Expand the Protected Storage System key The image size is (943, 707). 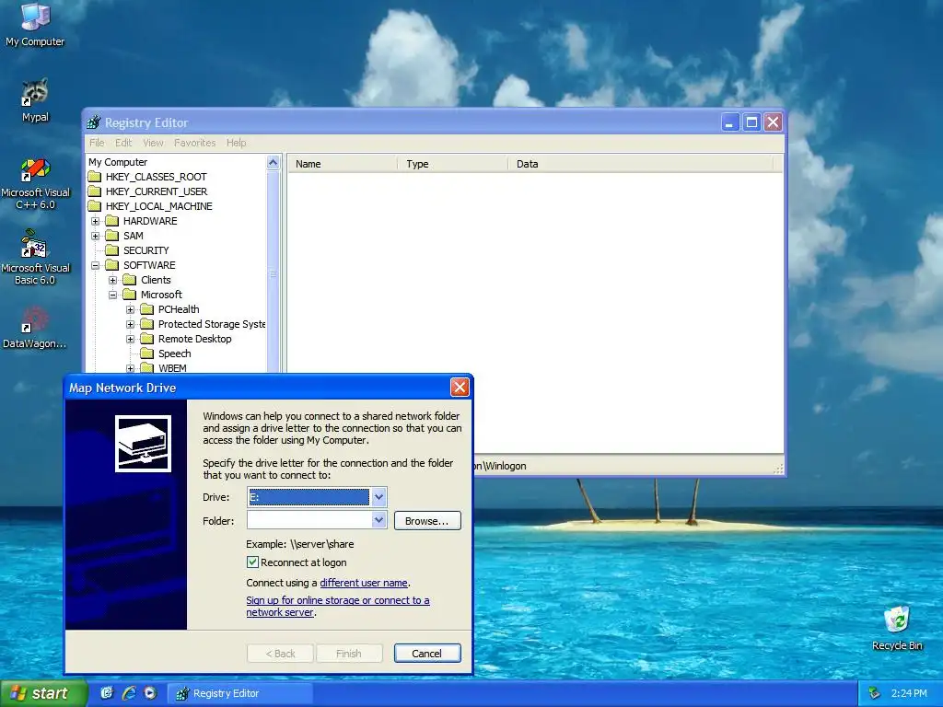tap(130, 324)
